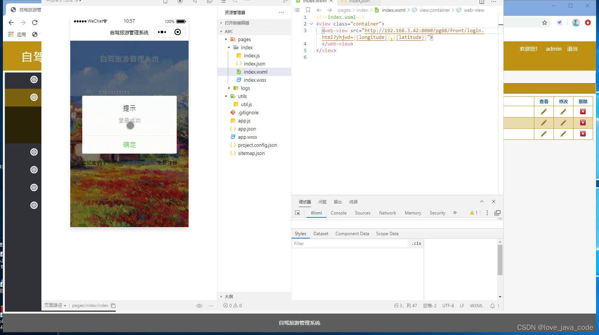The height and width of the screenshot is (335, 599).
Task: Confirm the login success dialog with 确定
Action: pos(129,145)
